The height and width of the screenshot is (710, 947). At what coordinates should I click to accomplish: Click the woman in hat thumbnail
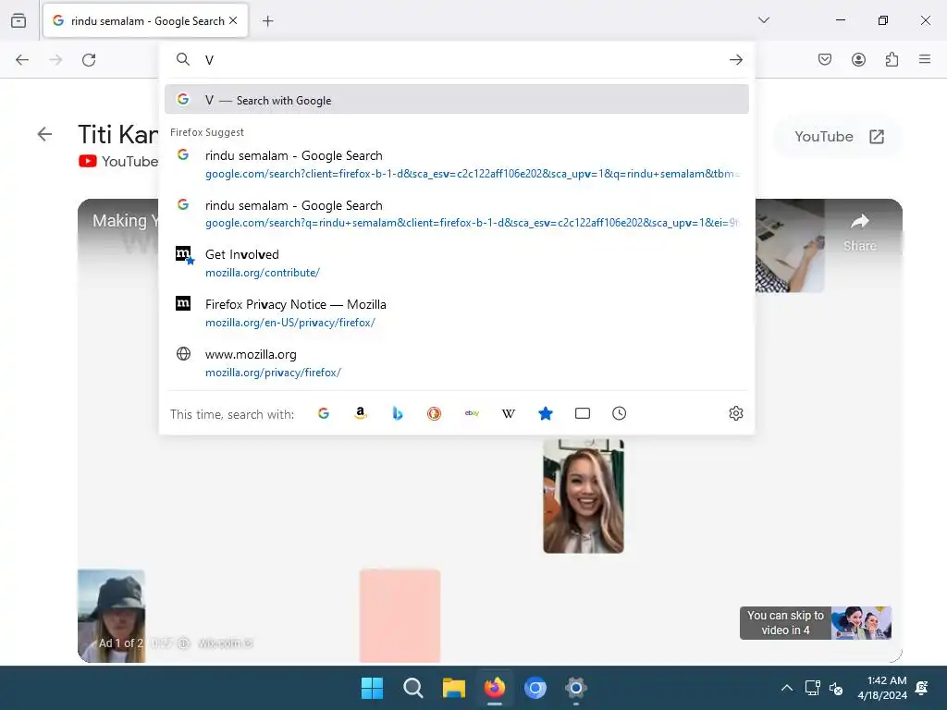coord(112,616)
